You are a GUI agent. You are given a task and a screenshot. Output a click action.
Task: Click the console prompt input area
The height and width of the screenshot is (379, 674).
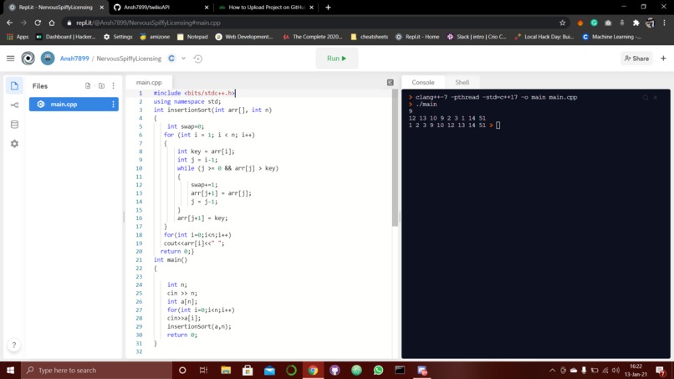[x=498, y=125]
